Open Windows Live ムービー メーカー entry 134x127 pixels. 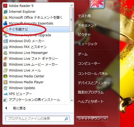point(33,65)
